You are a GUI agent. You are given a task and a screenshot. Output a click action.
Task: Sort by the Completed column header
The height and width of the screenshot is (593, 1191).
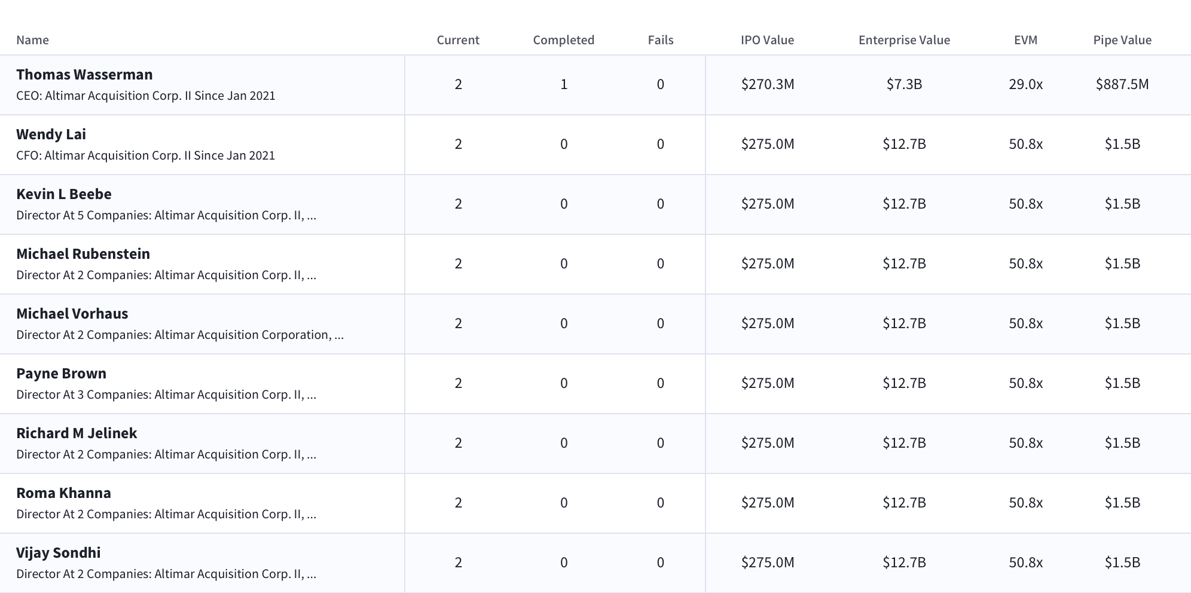[x=564, y=40]
